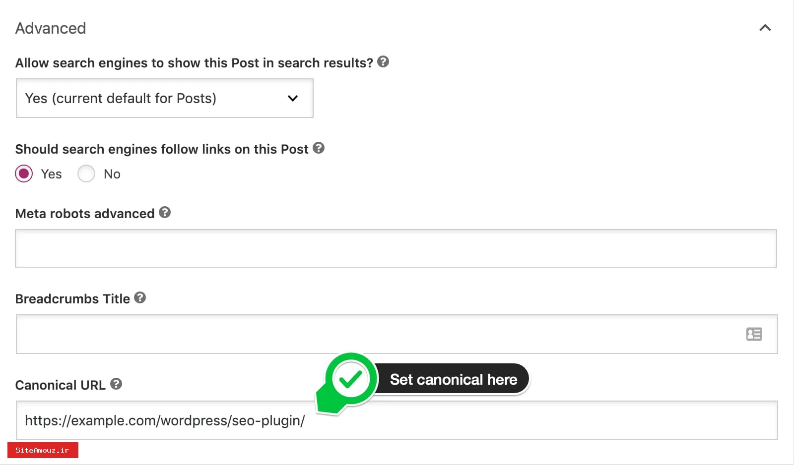Focus the Breadcrumbs Title input field
This screenshot has height=465, width=794.
point(377,334)
